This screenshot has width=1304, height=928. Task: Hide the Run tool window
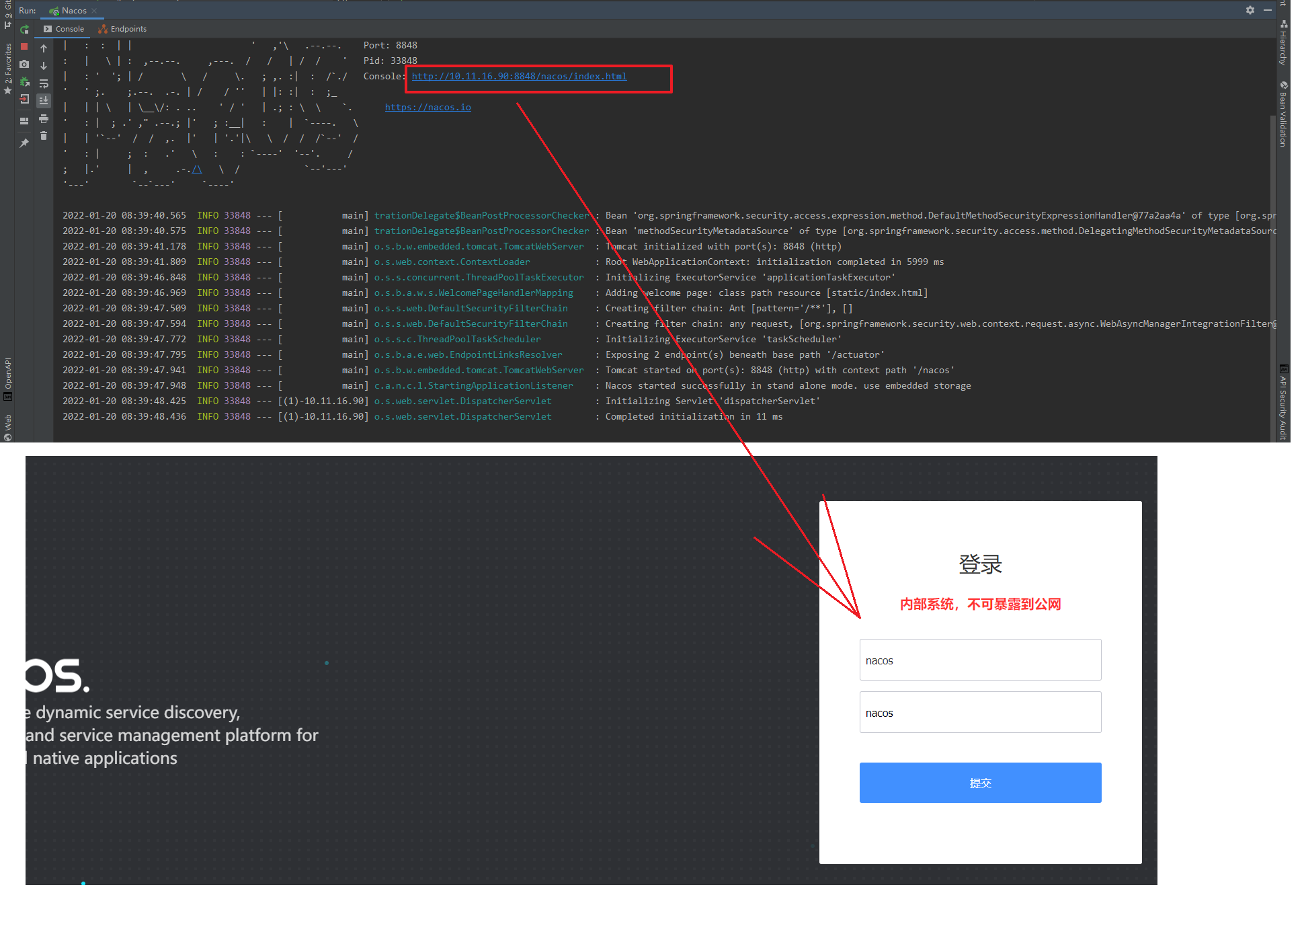pos(1268,10)
